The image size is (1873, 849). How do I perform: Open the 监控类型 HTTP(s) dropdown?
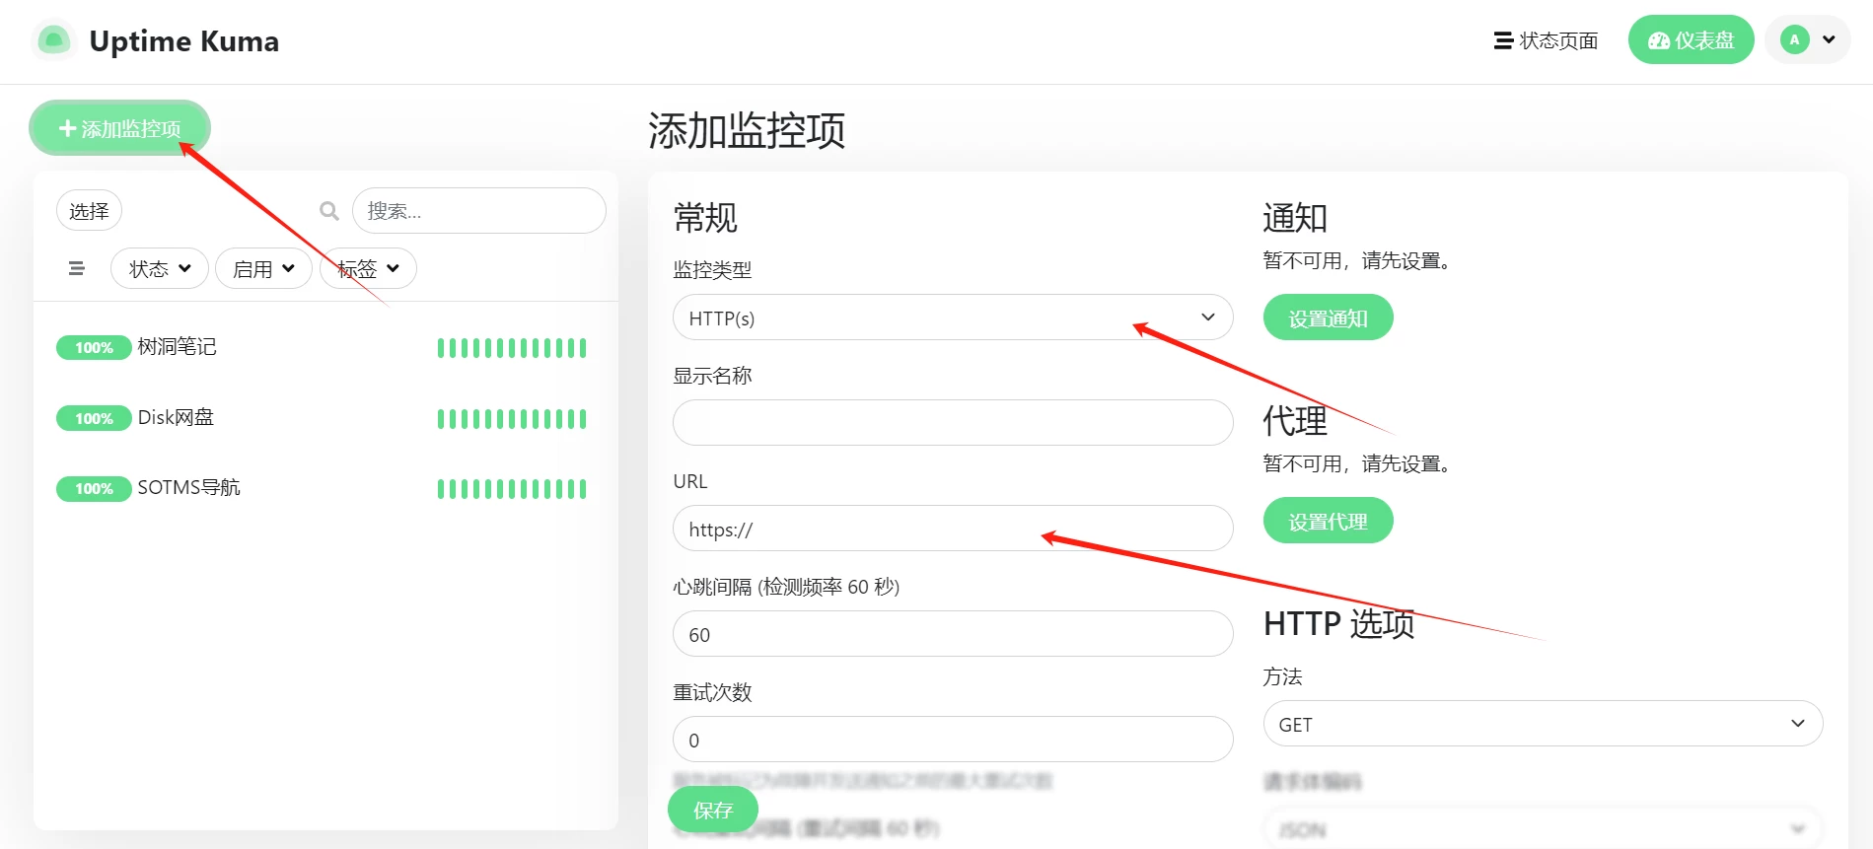(953, 318)
